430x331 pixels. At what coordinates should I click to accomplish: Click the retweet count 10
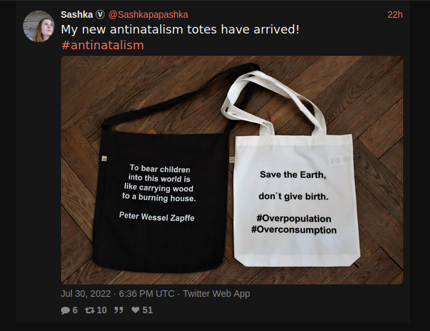point(102,310)
